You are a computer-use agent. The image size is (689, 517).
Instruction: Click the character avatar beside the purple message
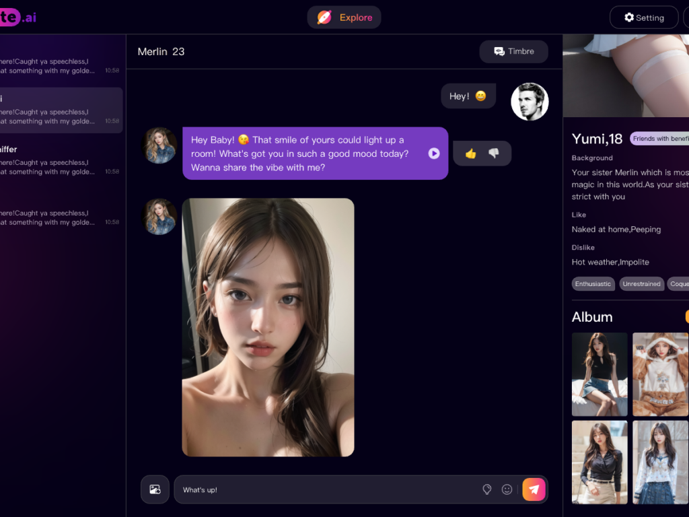pyautogui.click(x=160, y=145)
